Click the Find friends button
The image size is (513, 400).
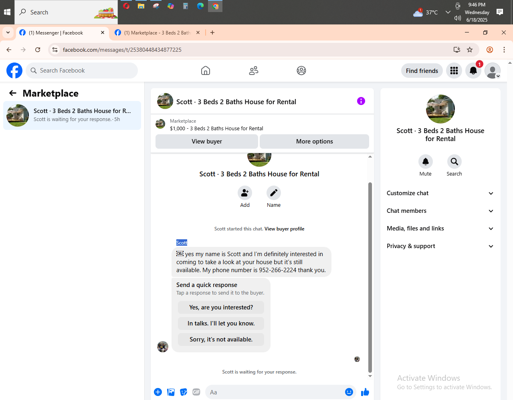point(422,71)
